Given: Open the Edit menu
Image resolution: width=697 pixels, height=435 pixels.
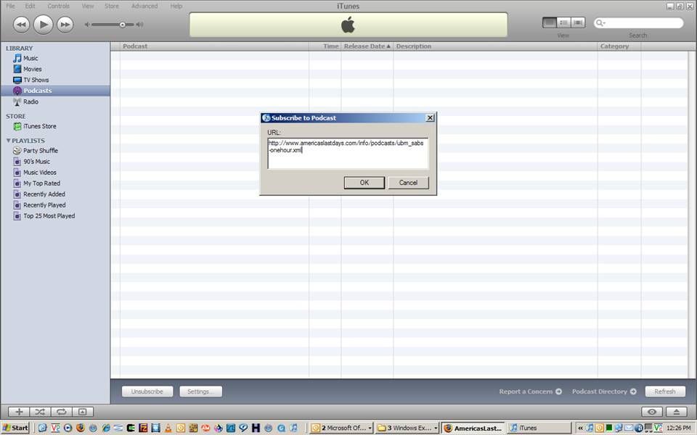Looking at the screenshot, I should tap(30, 7).
